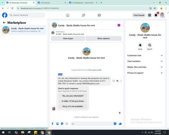Pick a GIF with the GIF icon
169x135 pixels.
[67, 124]
